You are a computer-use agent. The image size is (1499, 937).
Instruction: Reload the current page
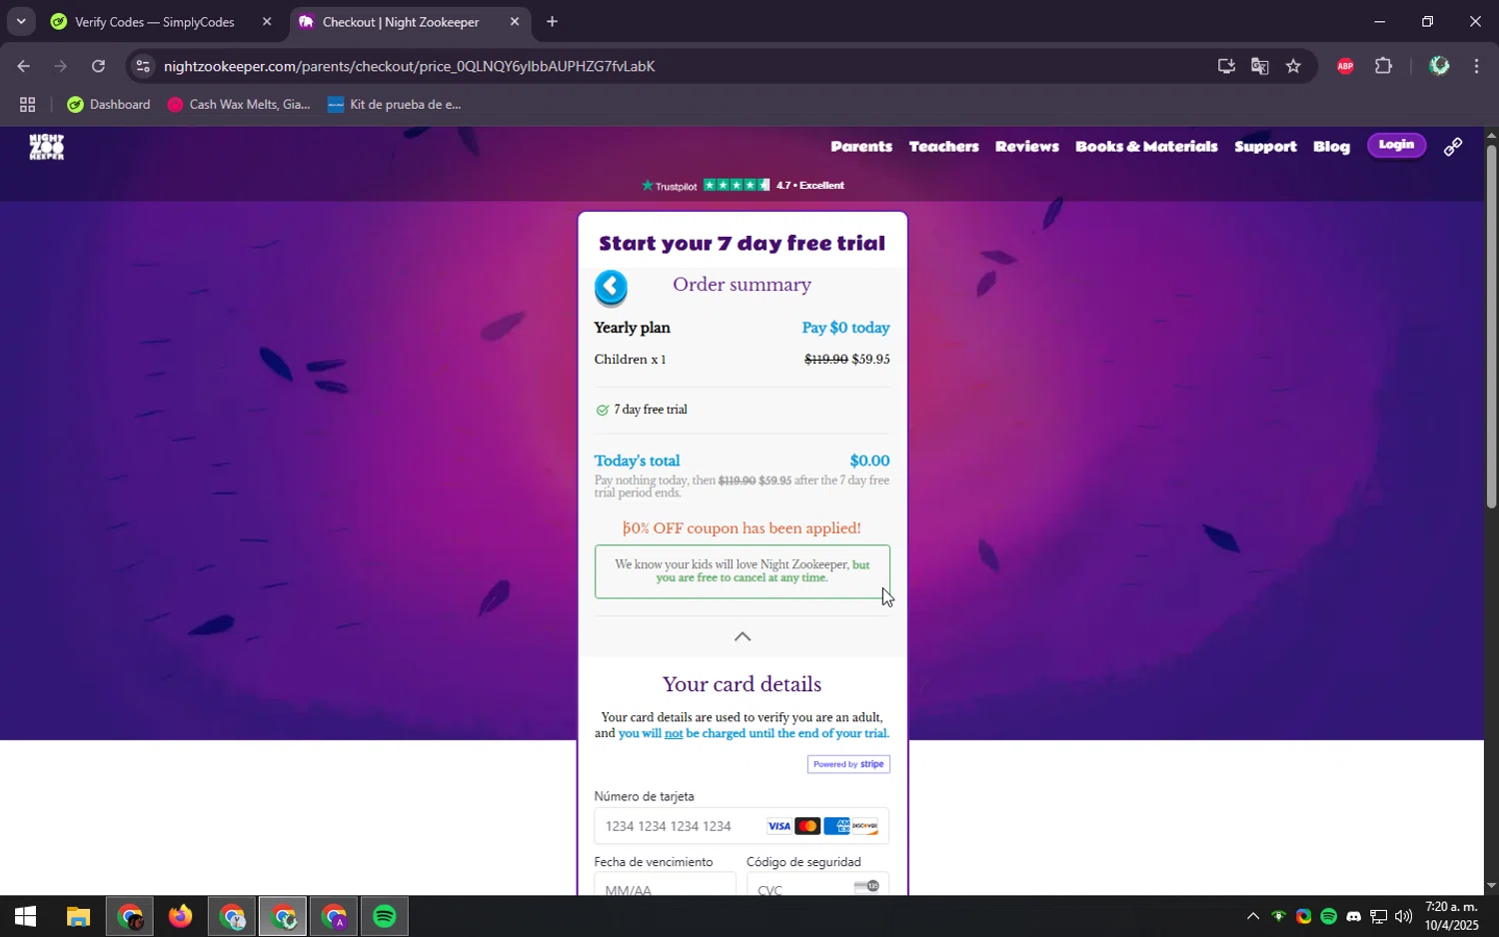pyautogui.click(x=98, y=66)
